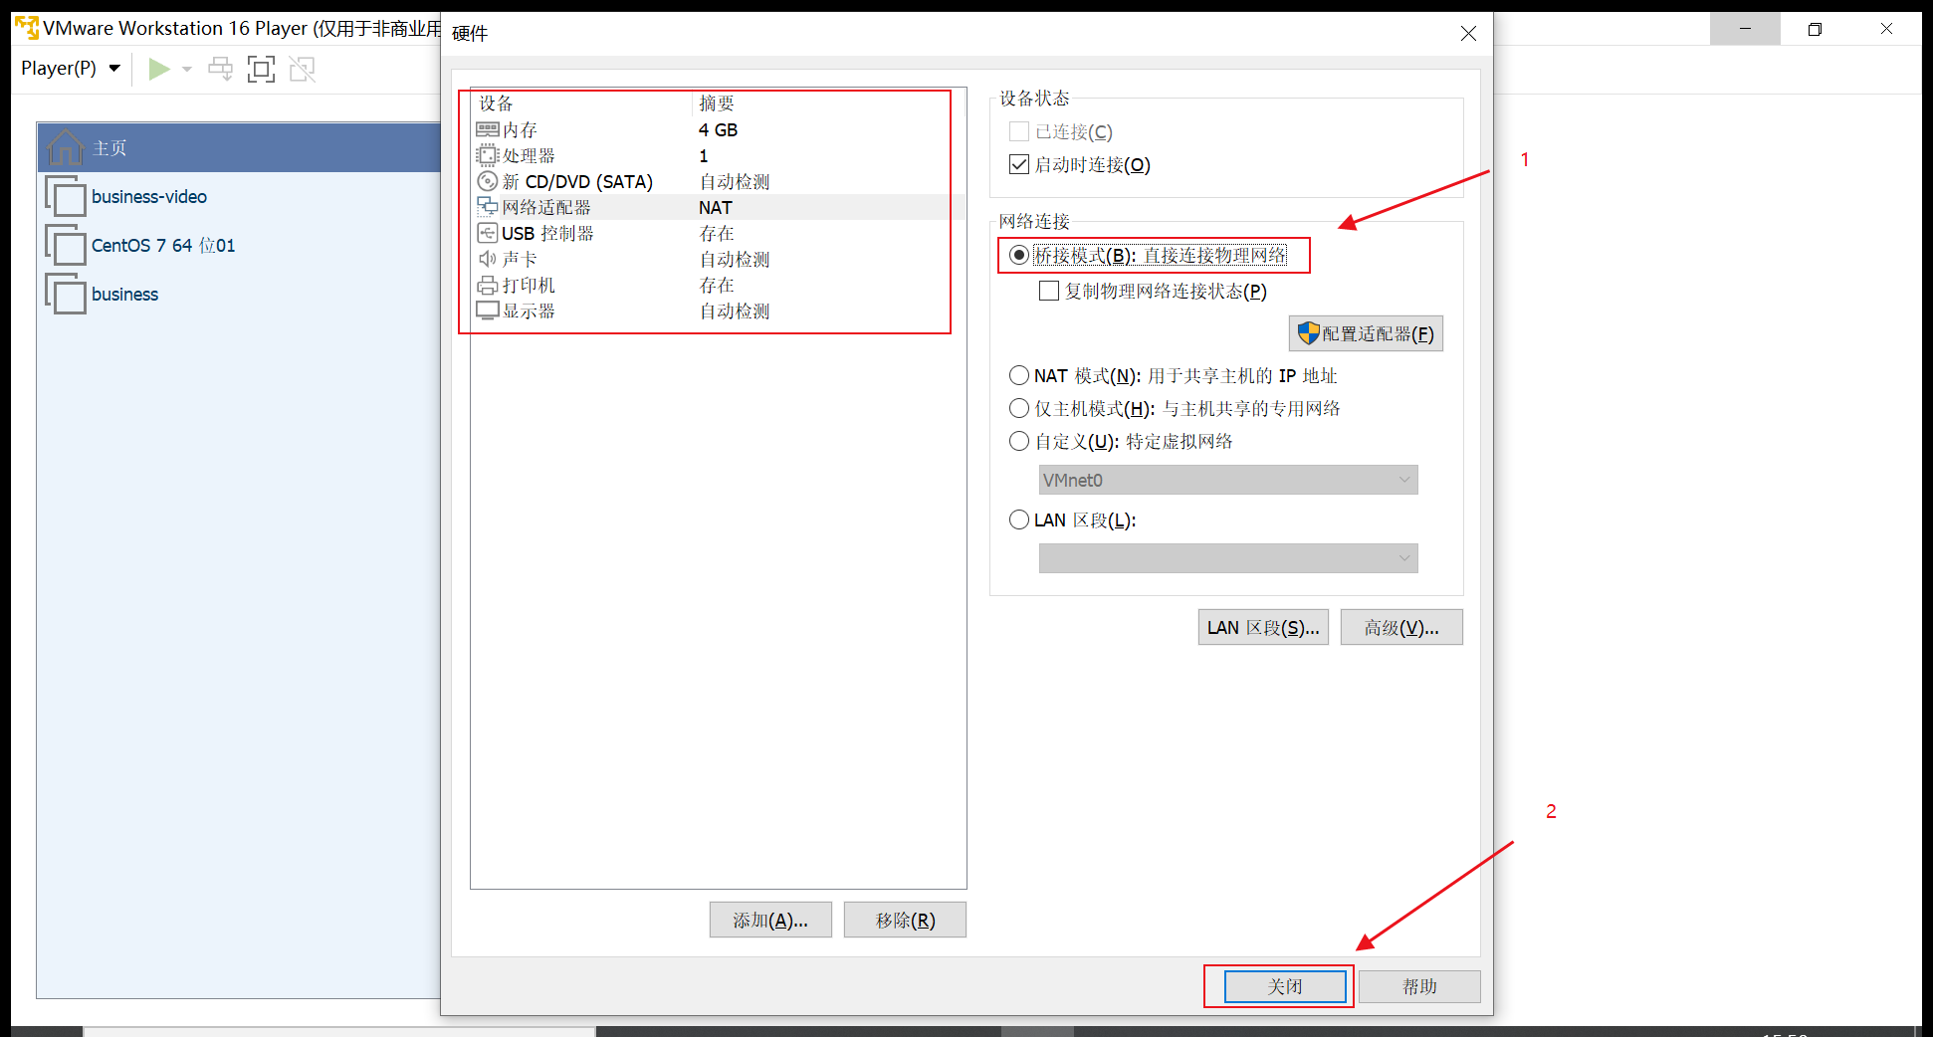Click the green Power On play icon
The width and height of the screenshot is (1933, 1037).
point(158,69)
